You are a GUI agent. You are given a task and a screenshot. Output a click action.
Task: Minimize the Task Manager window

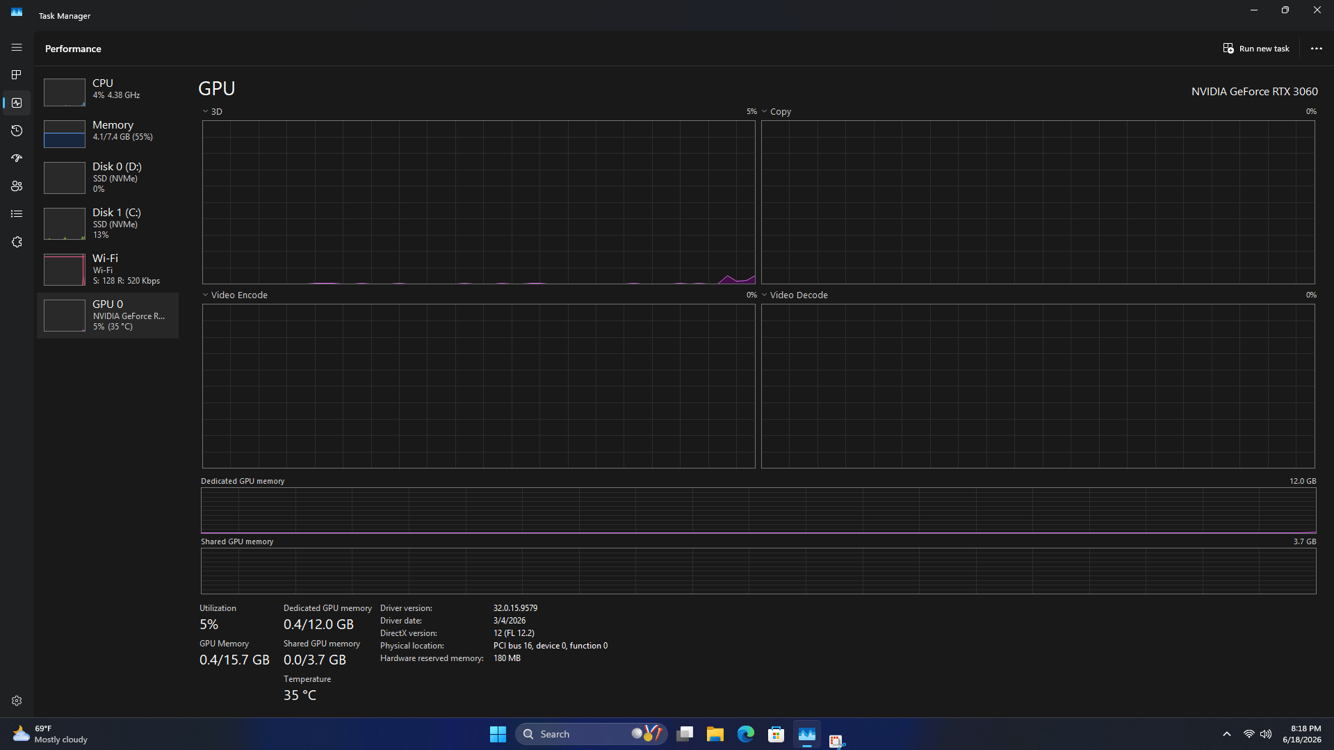1254,10
